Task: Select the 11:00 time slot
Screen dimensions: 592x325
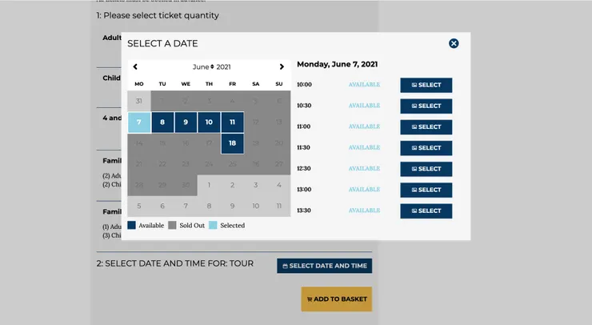Action: click(426, 126)
